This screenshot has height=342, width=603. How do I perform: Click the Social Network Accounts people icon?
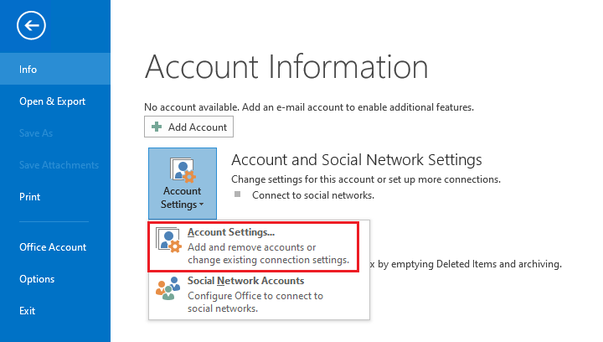(x=168, y=288)
